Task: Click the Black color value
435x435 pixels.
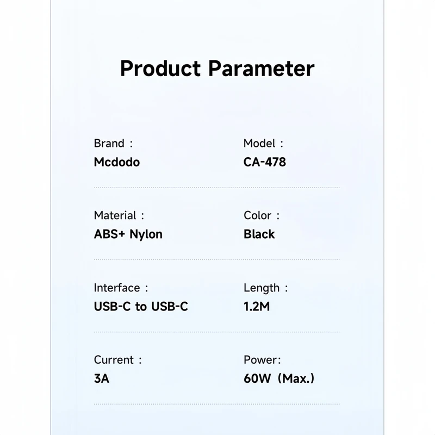Action: [259, 234]
